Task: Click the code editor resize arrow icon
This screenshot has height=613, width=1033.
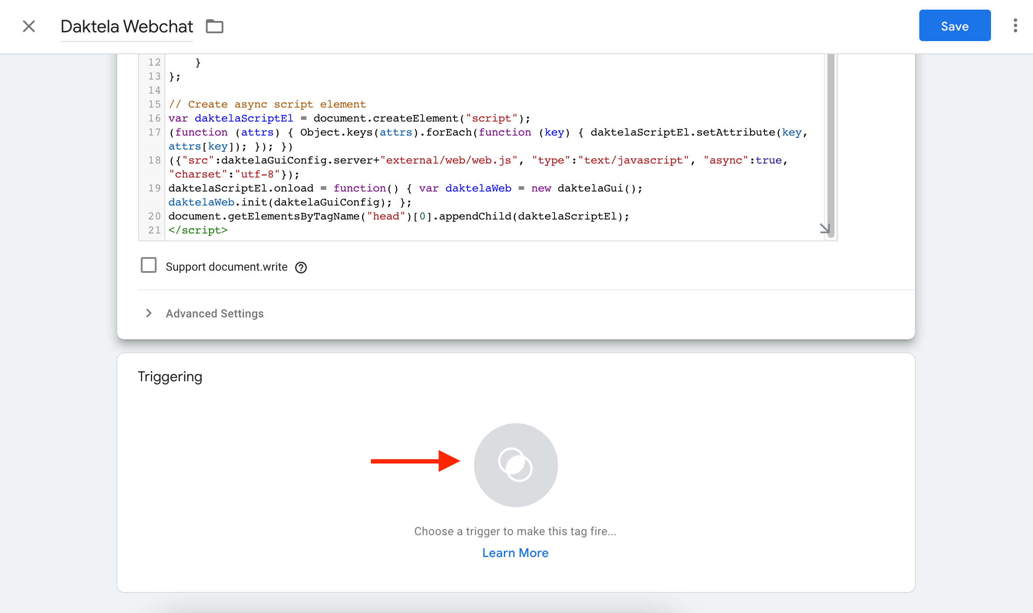Action: 824,228
